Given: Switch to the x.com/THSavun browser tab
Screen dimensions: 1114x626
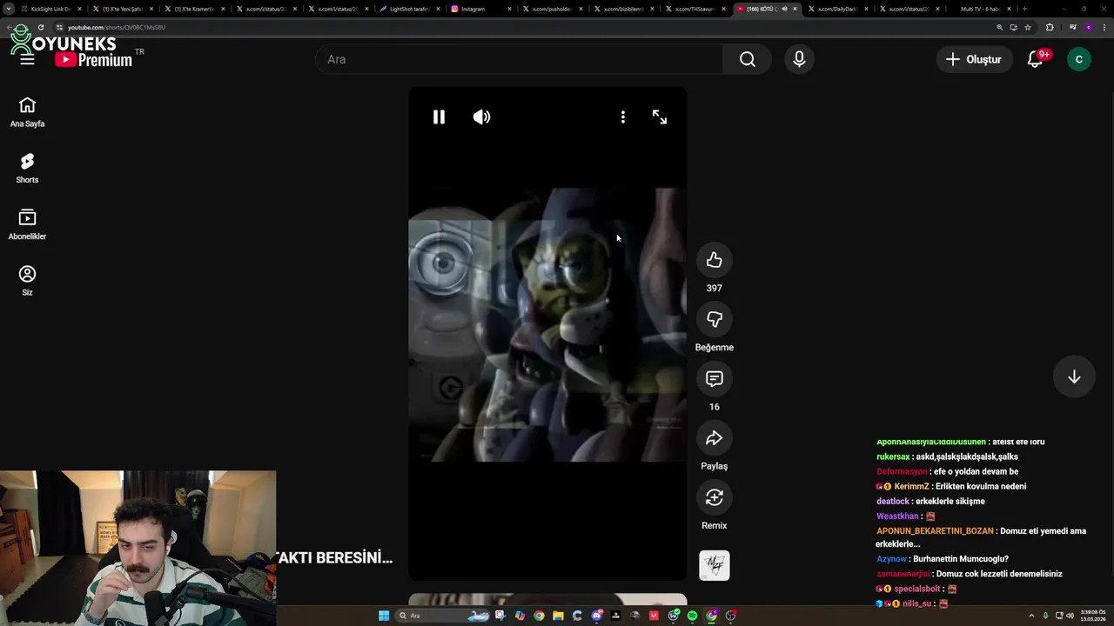Looking at the screenshot, I should pos(695,9).
